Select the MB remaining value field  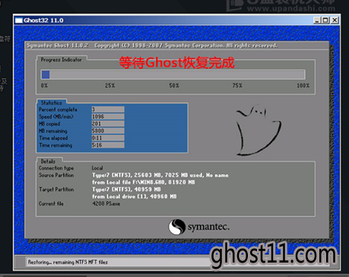(x=108, y=131)
